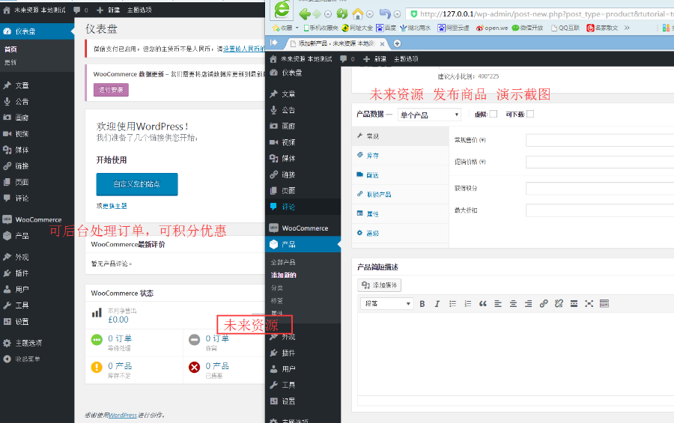
Task: Click the comments bubble in the front admin bar
Action: tap(344, 59)
